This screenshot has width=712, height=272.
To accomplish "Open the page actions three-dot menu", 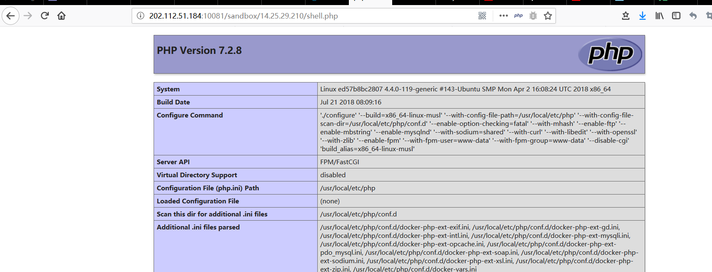I will [x=503, y=16].
